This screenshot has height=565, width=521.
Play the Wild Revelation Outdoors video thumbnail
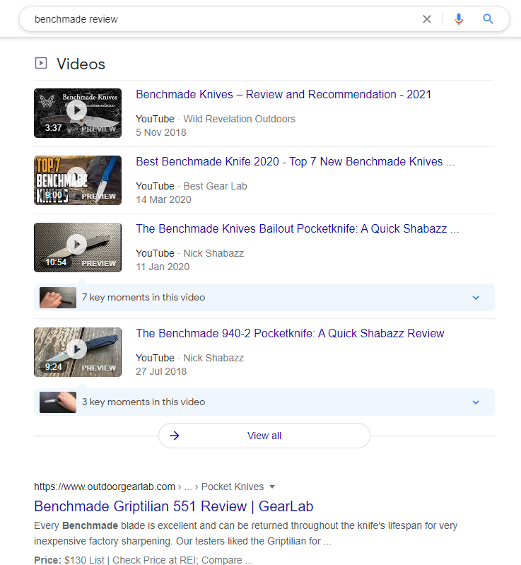pos(78,113)
